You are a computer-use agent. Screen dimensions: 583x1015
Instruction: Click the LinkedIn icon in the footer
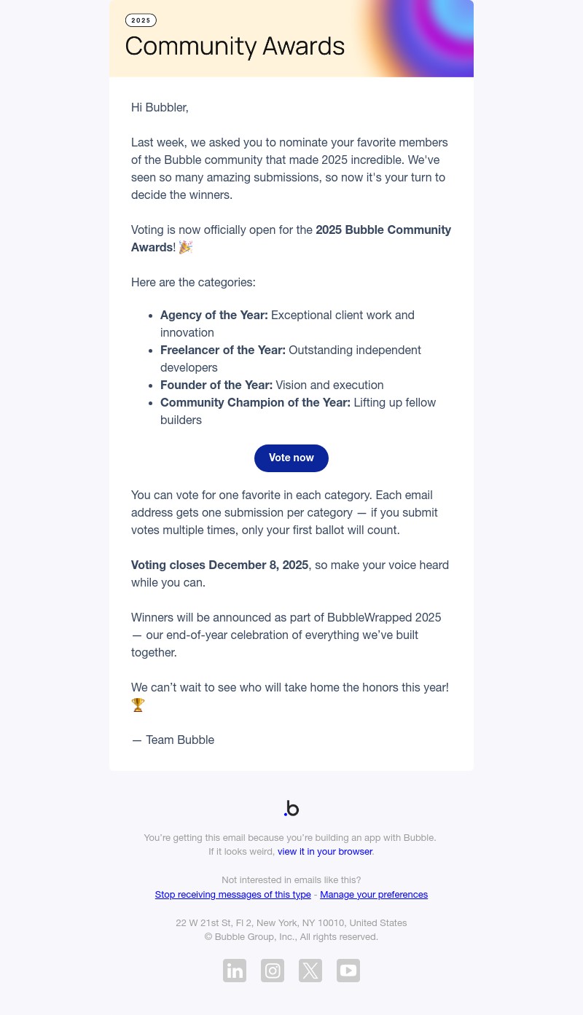coord(235,971)
